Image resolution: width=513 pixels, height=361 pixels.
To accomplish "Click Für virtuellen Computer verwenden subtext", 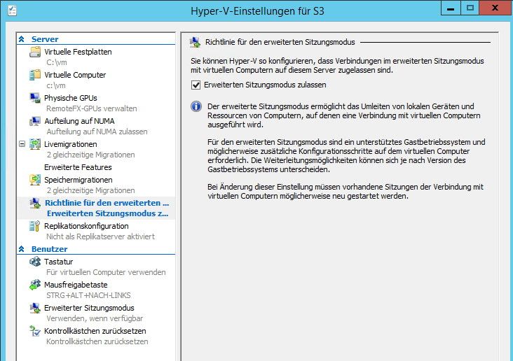I will coord(106,272).
